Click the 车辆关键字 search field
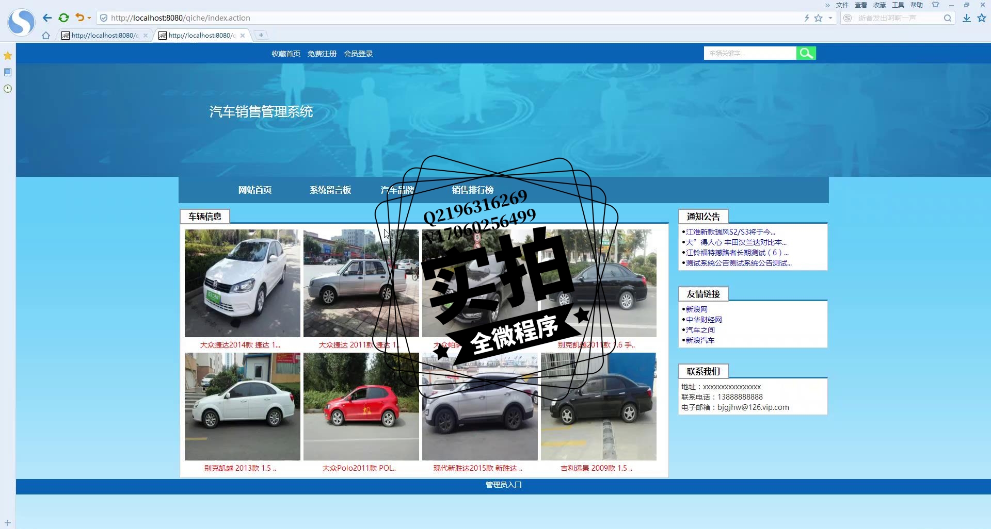 [x=750, y=53]
